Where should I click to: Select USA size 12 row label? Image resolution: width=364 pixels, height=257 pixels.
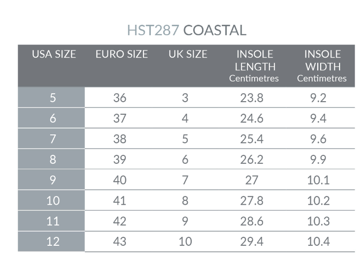tap(53, 241)
